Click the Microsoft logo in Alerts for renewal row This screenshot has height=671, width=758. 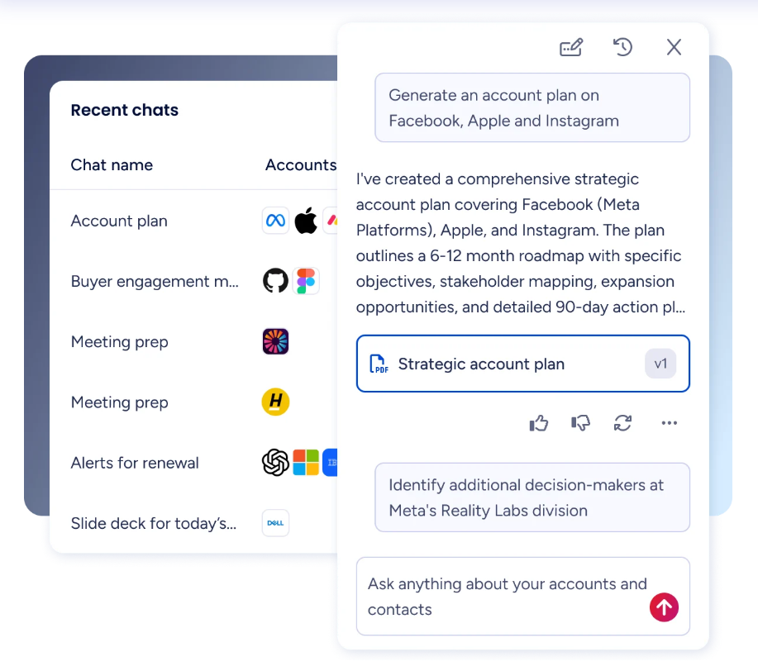tap(306, 462)
